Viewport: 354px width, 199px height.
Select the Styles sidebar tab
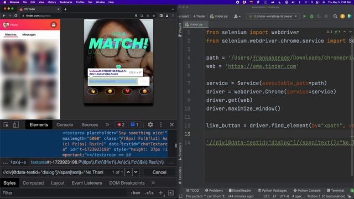tap(9, 183)
